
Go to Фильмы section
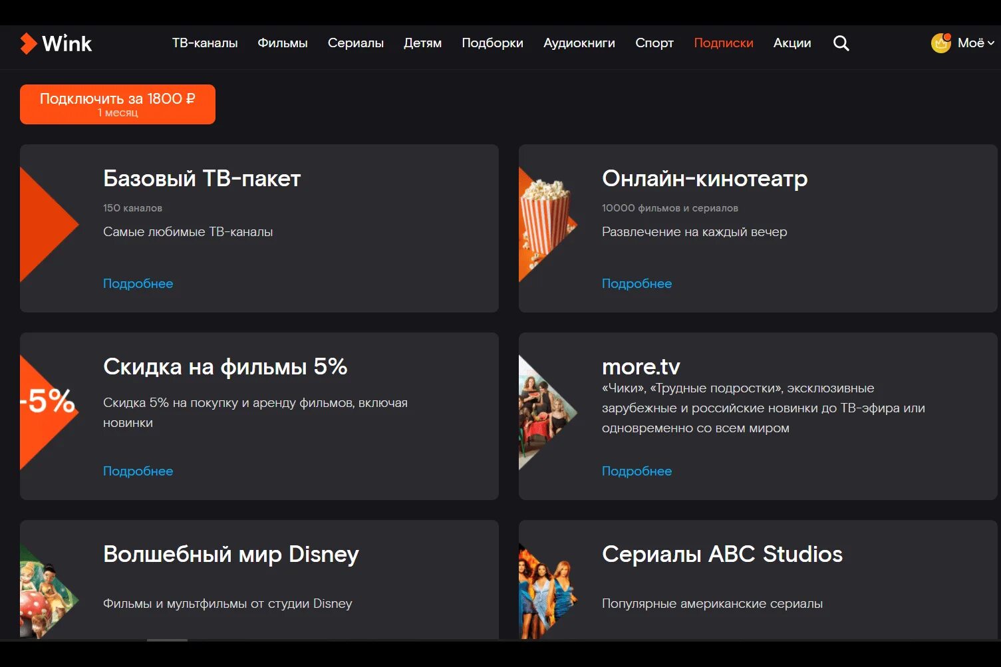pyautogui.click(x=283, y=43)
